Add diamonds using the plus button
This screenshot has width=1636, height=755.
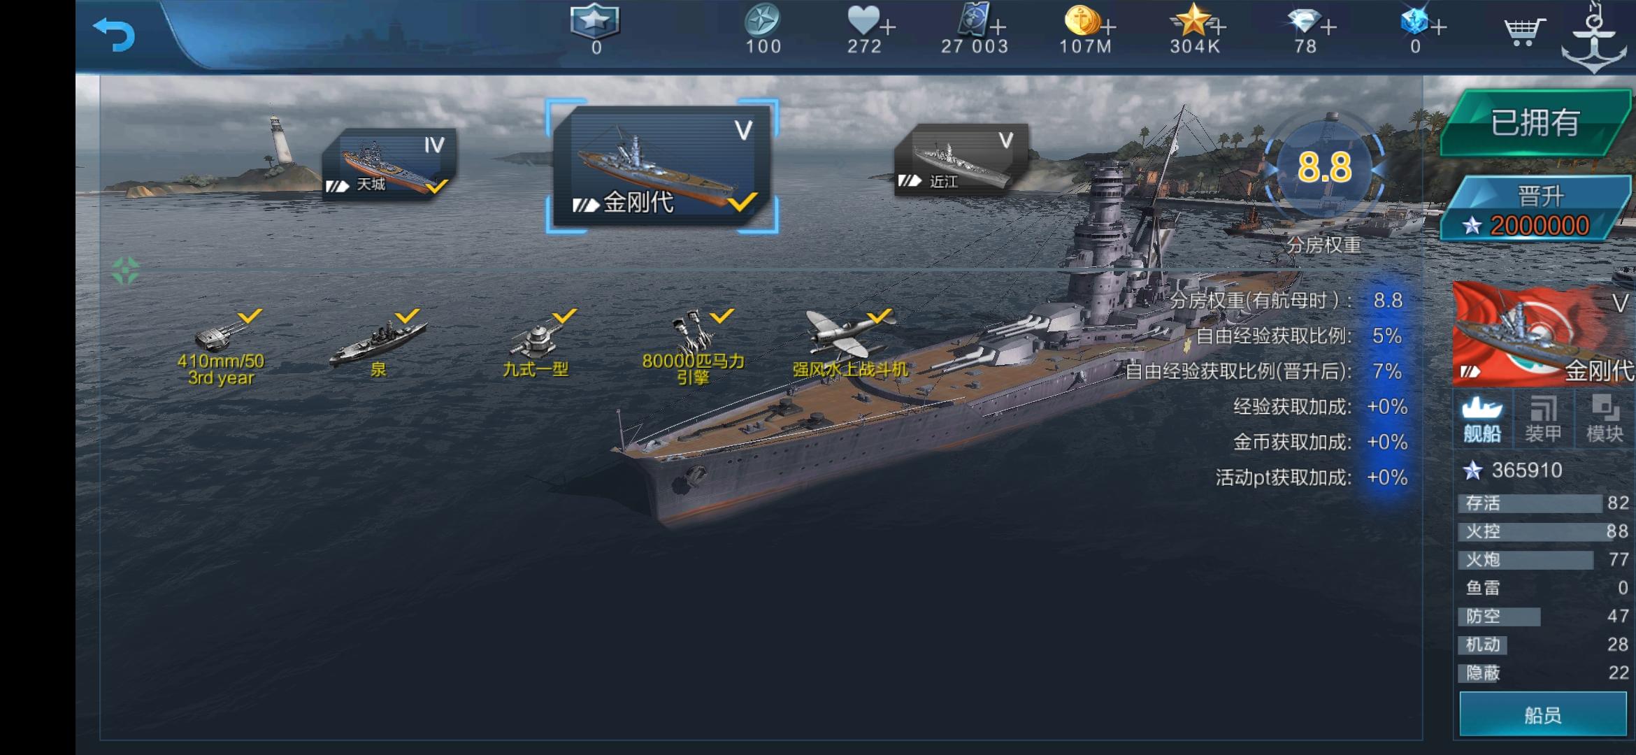point(1329,27)
